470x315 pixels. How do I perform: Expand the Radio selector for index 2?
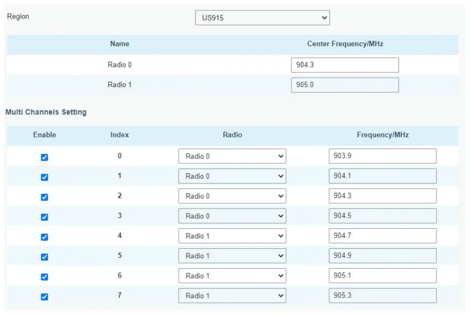[232, 196]
